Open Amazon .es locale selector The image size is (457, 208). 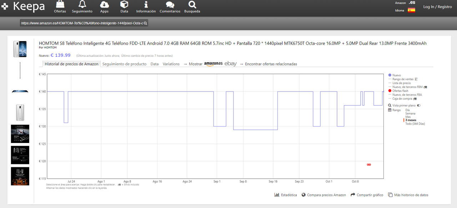412,3
